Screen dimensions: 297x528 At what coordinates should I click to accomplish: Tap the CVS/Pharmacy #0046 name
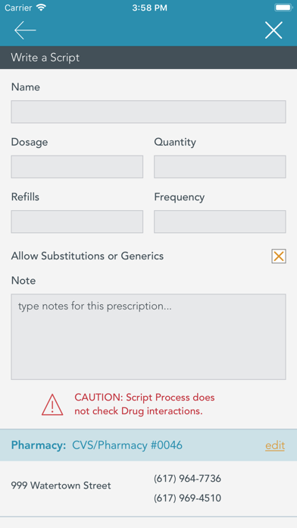pos(127,445)
